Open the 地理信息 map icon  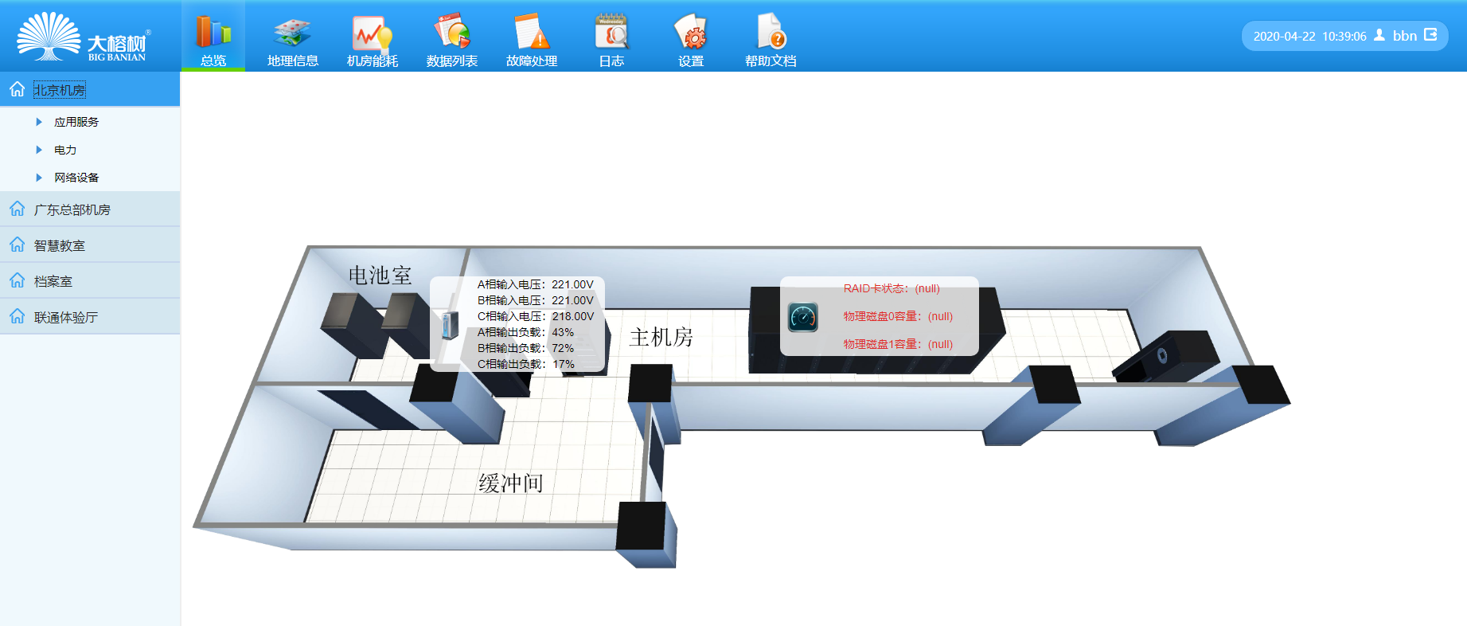click(x=292, y=32)
